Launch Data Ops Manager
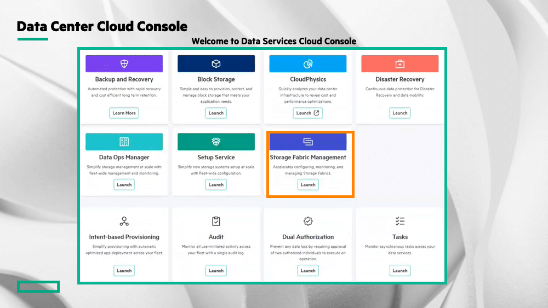Image resolution: width=548 pixels, height=308 pixels. coord(124,184)
